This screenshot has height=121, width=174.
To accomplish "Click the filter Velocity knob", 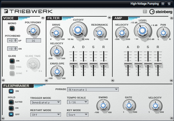I will pyautogui.click(x=57, y=51).
